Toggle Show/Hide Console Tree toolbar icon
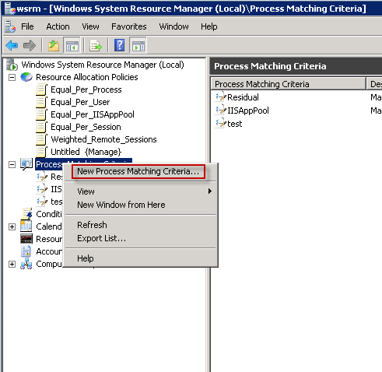The width and height of the screenshot is (382, 372). [x=72, y=46]
